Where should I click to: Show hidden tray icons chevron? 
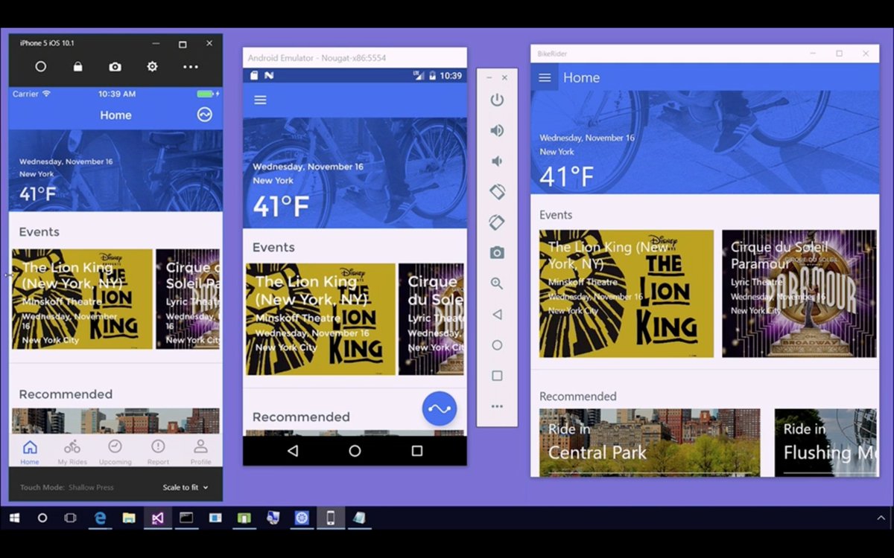coord(881,518)
